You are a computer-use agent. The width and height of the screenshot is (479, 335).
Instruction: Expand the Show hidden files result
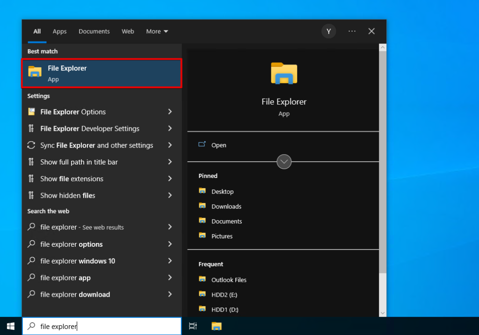pos(170,195)
